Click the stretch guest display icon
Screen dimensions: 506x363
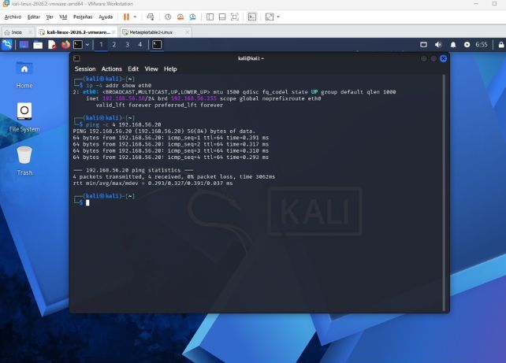[x=270, y=17]
